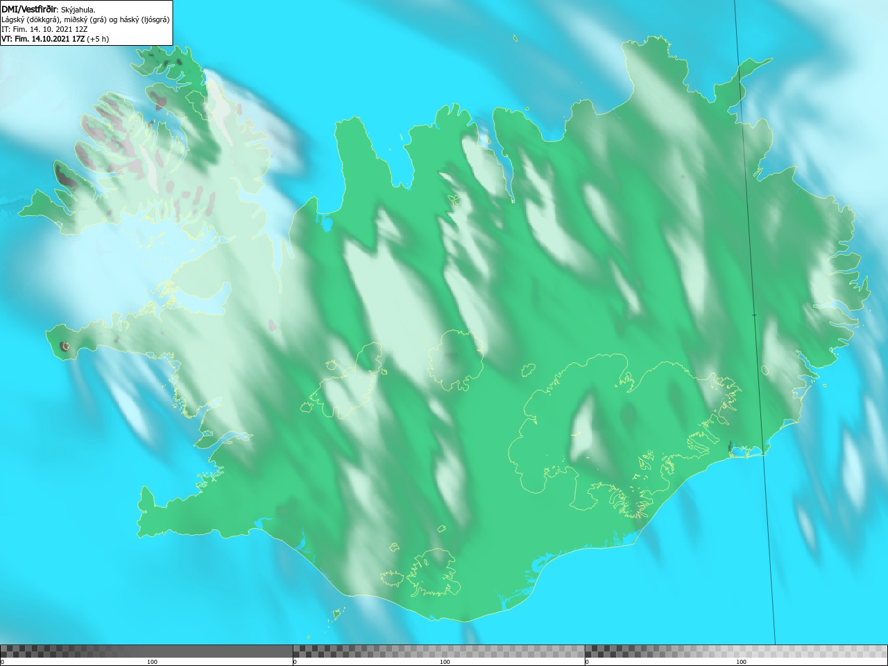
Task: Click the '100' label on the mid-cloud scale
Action: click(445, 662)
